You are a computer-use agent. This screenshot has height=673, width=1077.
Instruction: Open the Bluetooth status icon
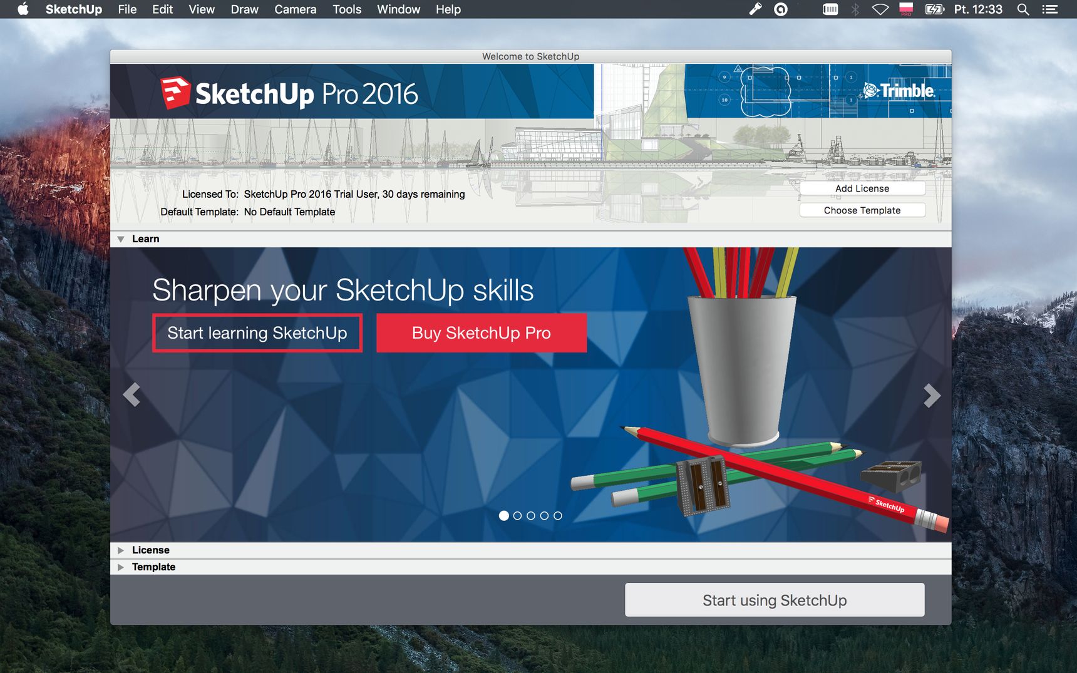pyautogui.click(x=855, y=9)
